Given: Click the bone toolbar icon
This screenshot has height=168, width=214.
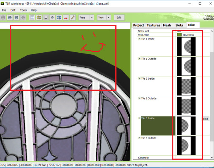Looking at the screenshot, I should click(73, 17).
